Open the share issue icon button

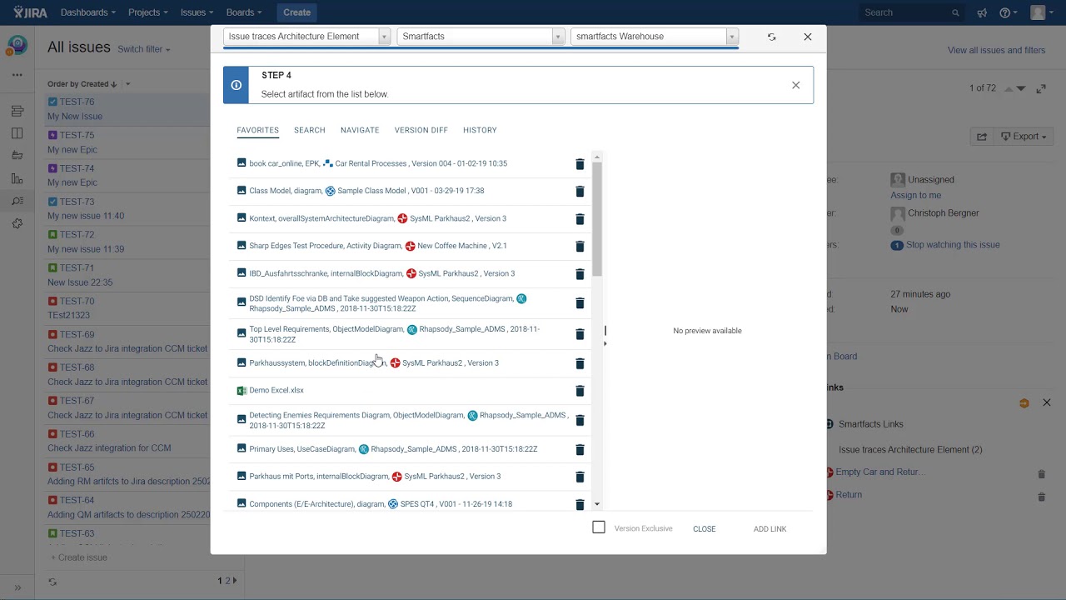pos(981,137)
